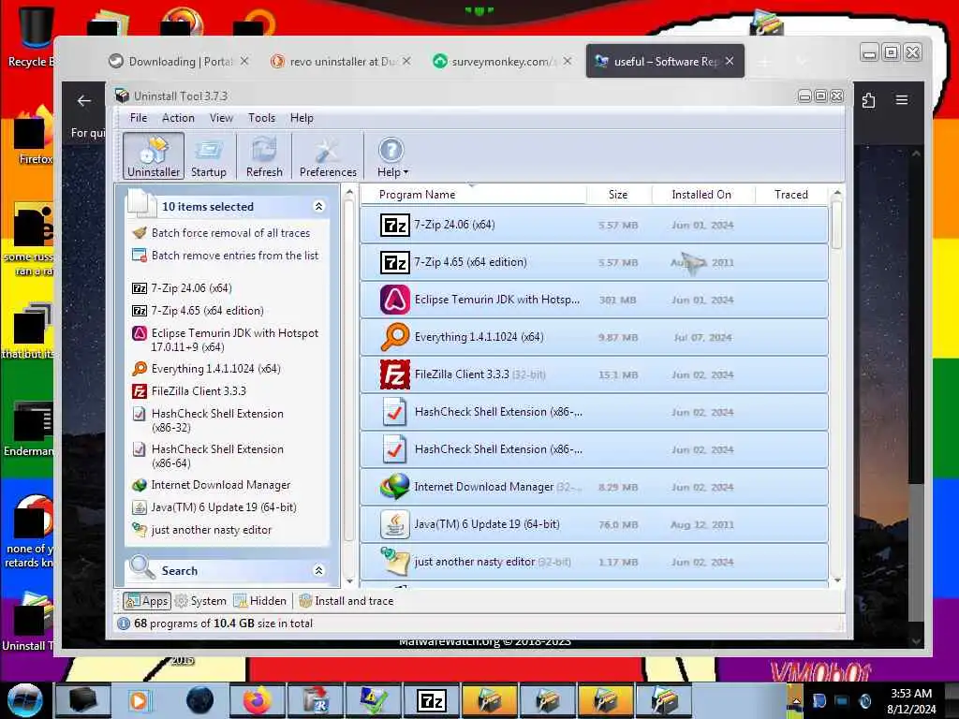Image resolution: width=959 pixels, height=719 pixels.
Task: Switch to the System filter tab
Action: click(x=200, y=601)
